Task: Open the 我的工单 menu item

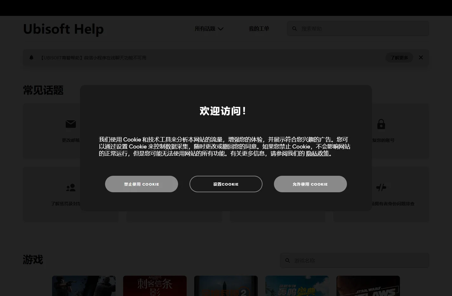Action: (259, 29)
